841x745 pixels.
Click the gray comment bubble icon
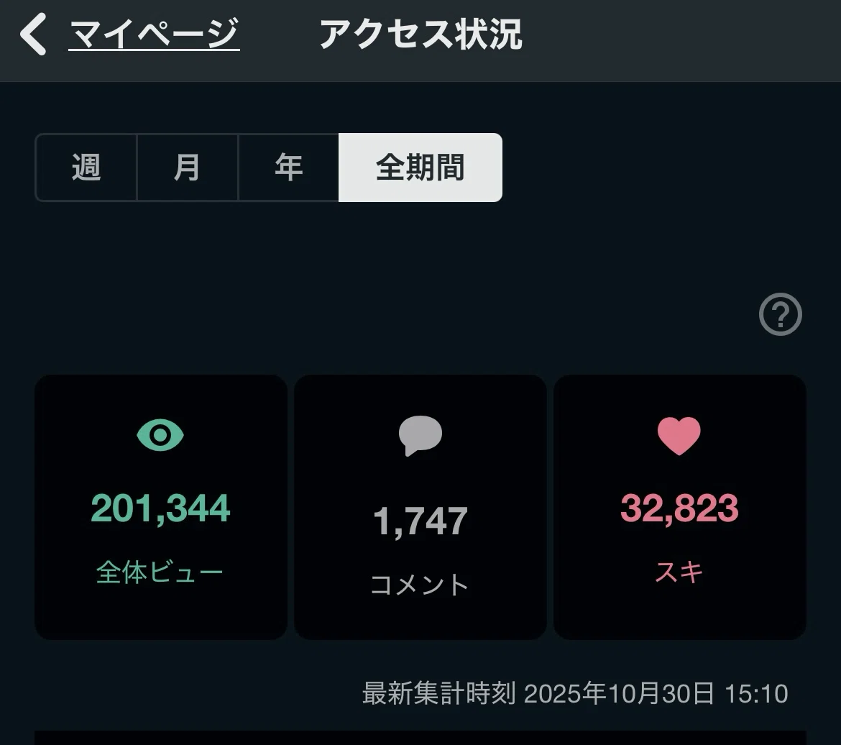tap(420, 436)
